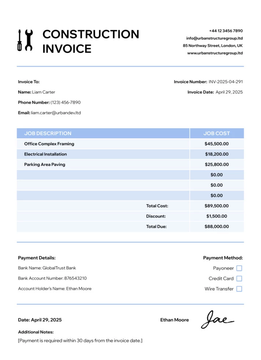
Task: Click the Office Complex Framing row
Action: coord(49,144)
